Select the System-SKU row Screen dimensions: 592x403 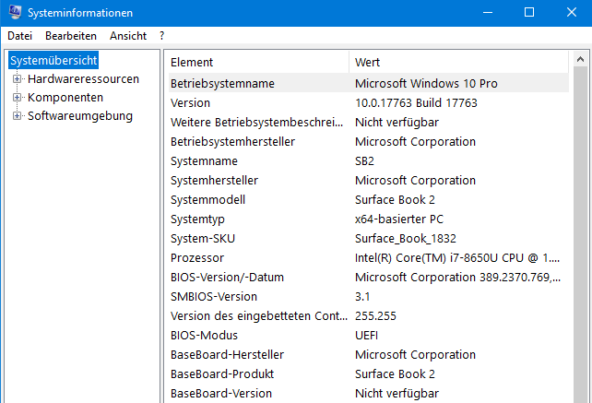tap(369, 238)
